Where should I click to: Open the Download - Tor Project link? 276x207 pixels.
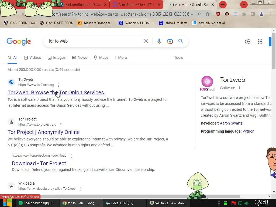(x=39, y=163)
